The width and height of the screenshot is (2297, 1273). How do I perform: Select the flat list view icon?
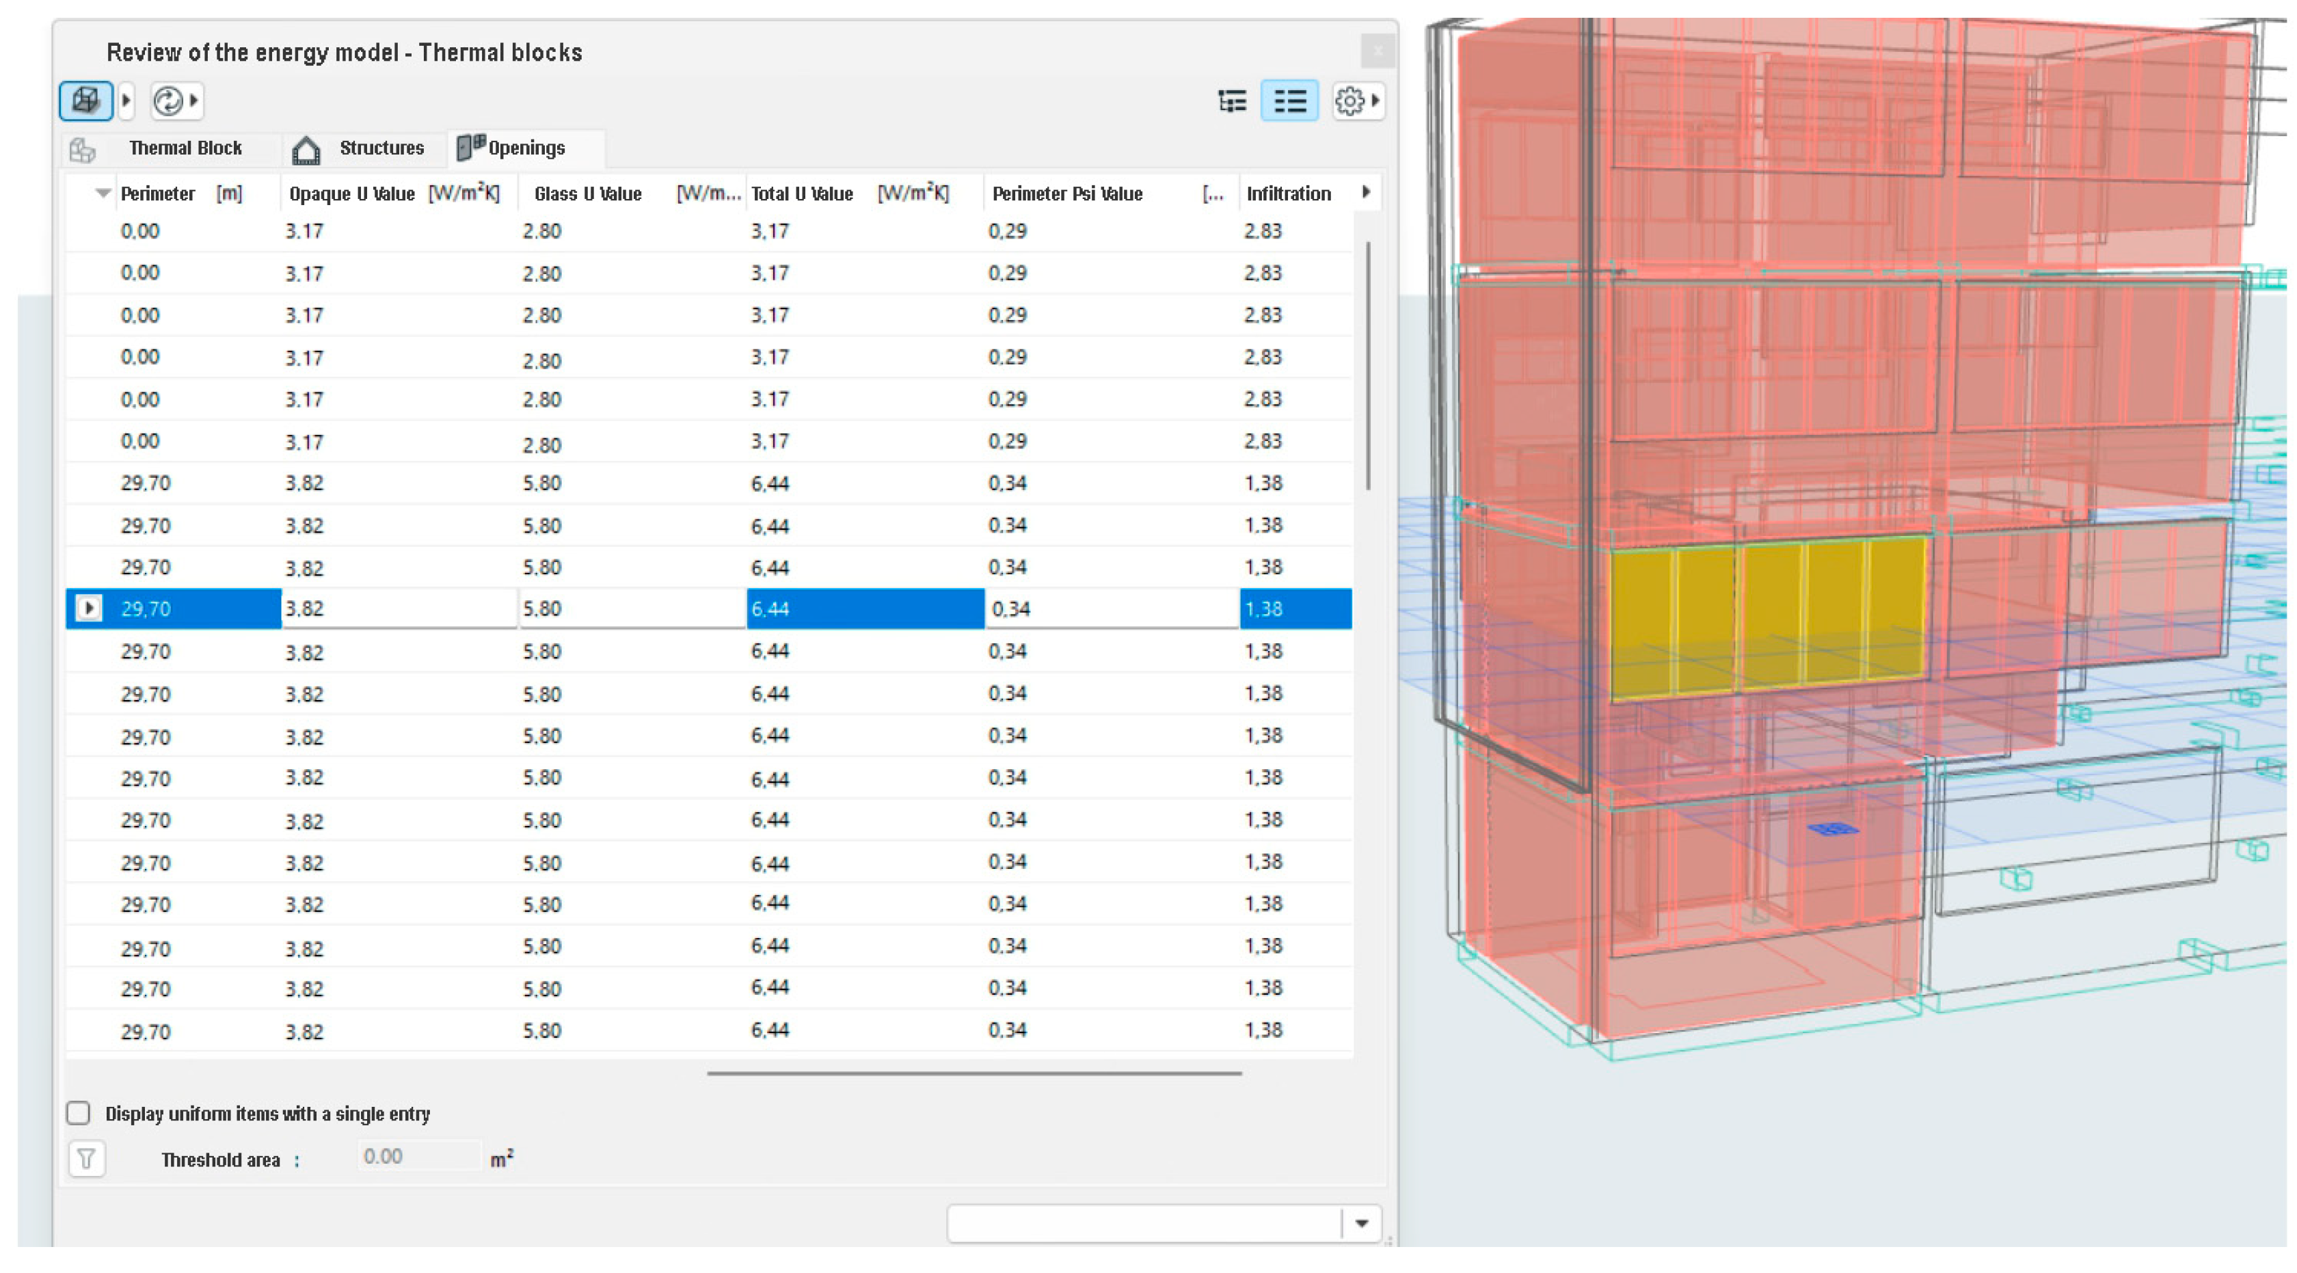pyautogui.click(x=1289, y=100)
